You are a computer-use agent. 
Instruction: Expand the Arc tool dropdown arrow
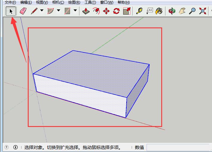(59, 10)
